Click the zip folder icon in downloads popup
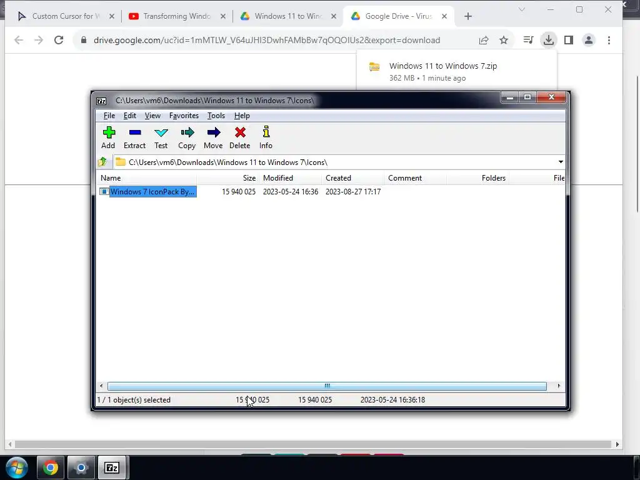The height and width of the screenshot is (480, 640). (x=374, y=66)
